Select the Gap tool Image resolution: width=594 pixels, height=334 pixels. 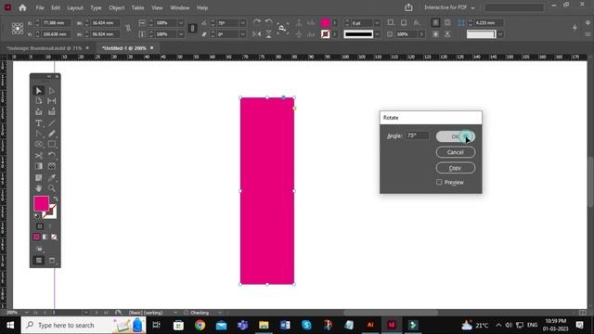52,101
